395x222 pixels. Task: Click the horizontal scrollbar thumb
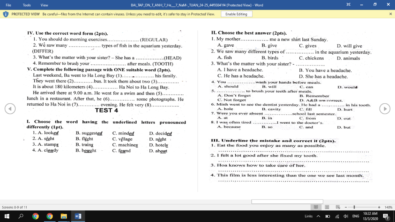pos(287,202)
